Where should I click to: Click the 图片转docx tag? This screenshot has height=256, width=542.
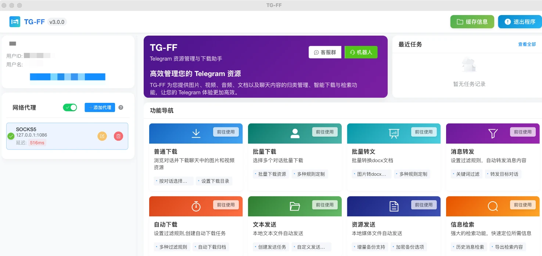pos(371,174)
